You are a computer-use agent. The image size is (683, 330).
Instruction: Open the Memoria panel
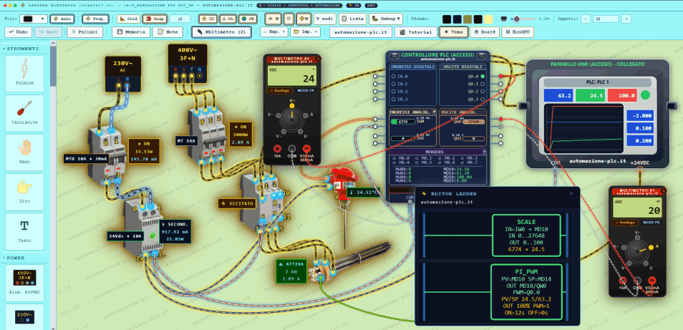[x=131, y=32]
